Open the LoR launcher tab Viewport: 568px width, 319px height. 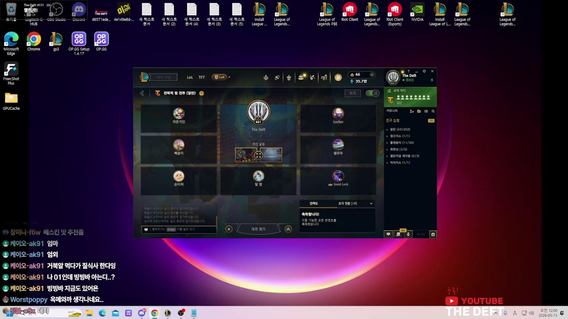tap(220, 77)
